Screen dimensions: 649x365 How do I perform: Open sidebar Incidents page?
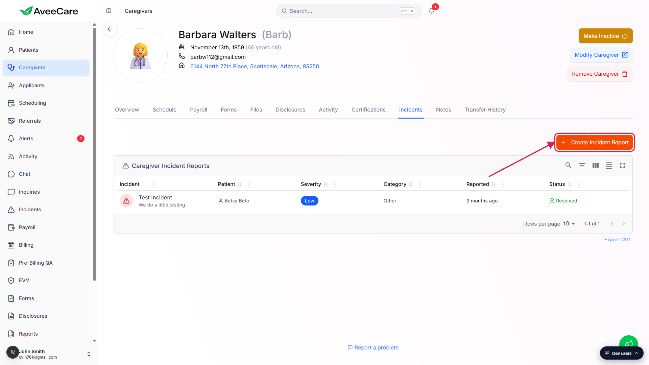(46, 210)
